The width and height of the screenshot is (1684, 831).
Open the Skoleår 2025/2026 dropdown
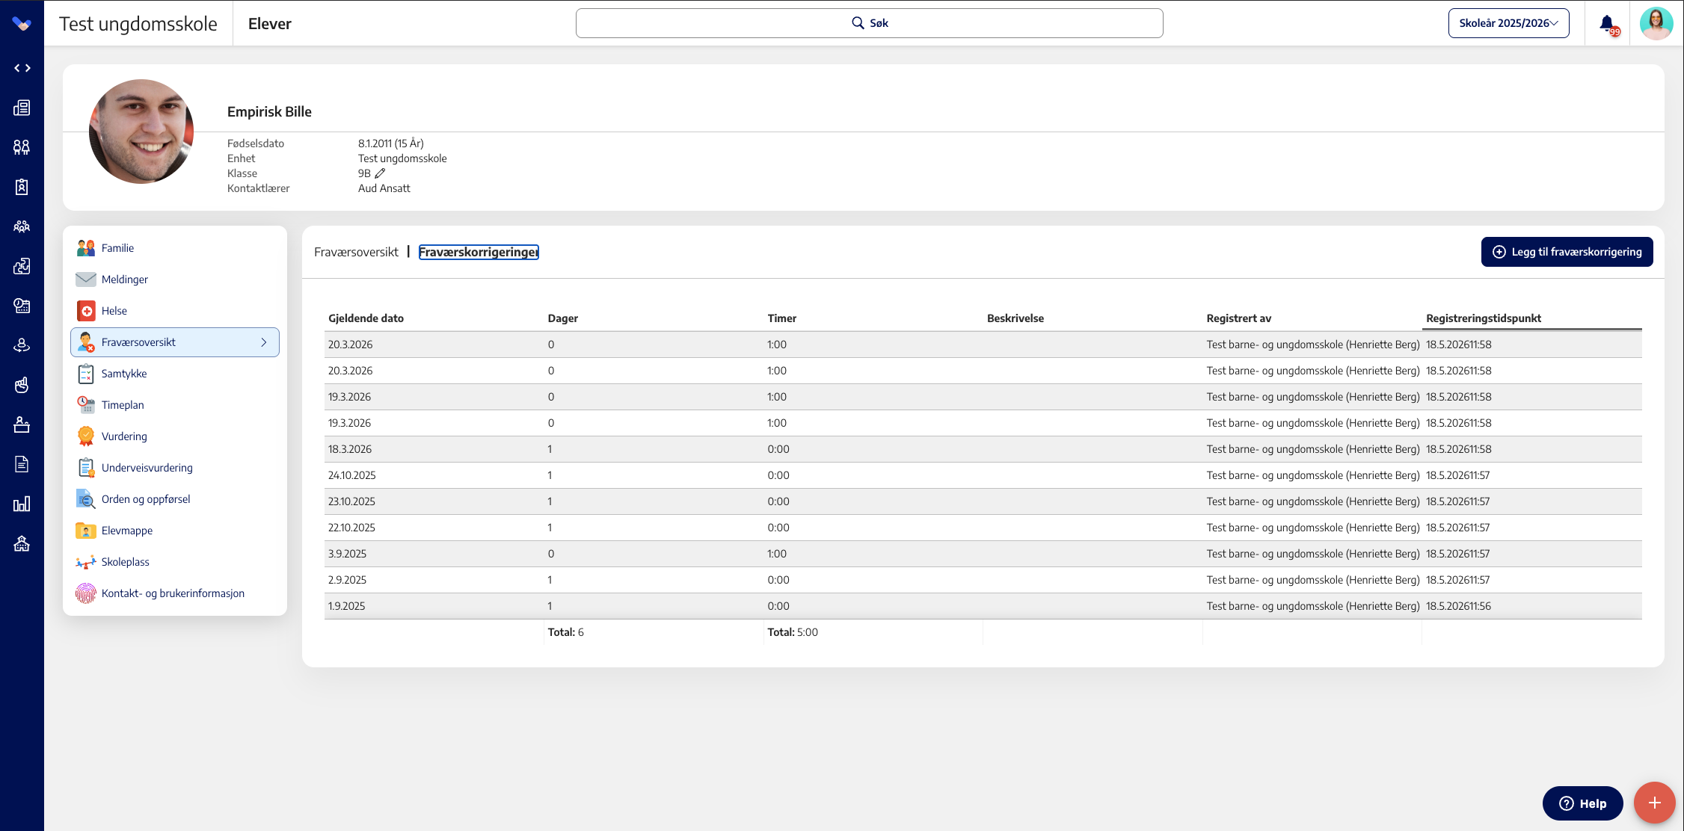(1508, 23)
